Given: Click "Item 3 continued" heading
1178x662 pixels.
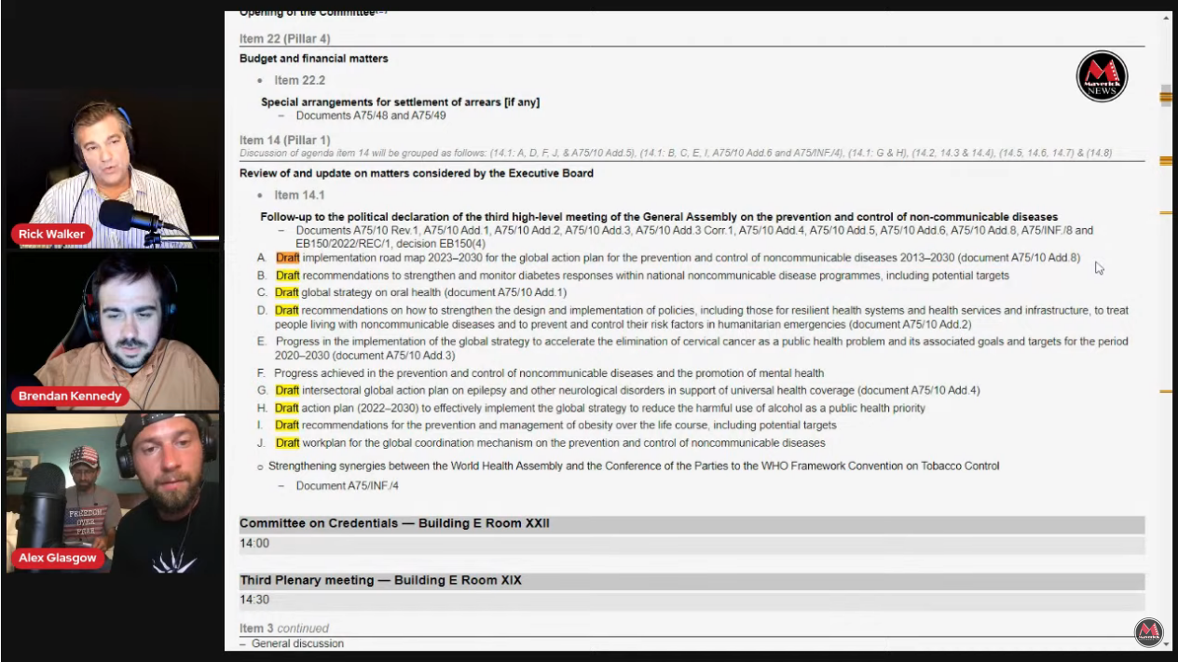Looking at the screenshot, I should click(284, 628).
